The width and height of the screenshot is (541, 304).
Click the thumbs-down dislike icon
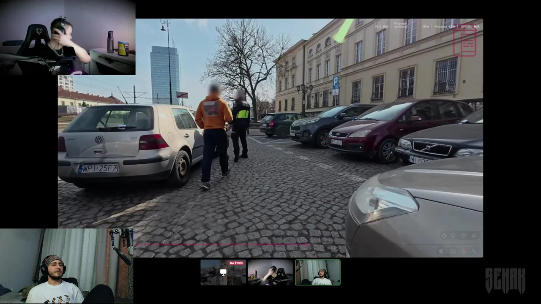(x=453, y=236)
